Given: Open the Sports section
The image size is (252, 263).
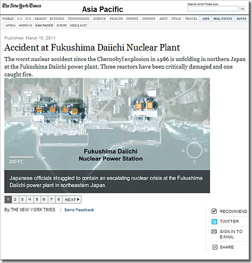Looking at the screenshot, I should click(x=132, y=19).
